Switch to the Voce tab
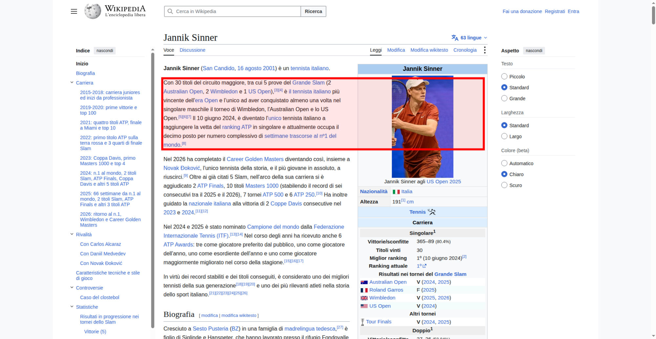Image resolution: width=656 pixels, height=339 pixels. (x=169, y=50)
